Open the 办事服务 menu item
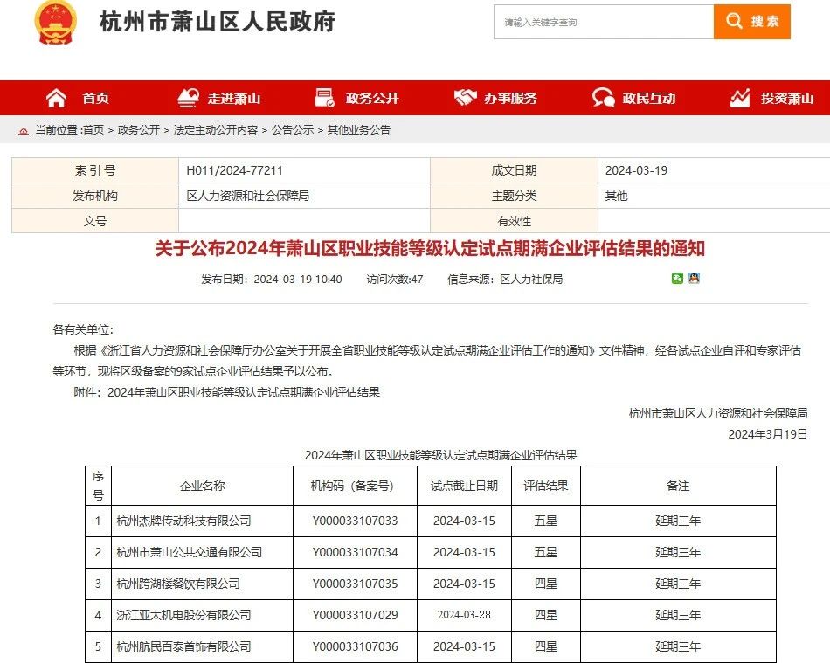This screenshot has height=663, width=830. [509, 98]
